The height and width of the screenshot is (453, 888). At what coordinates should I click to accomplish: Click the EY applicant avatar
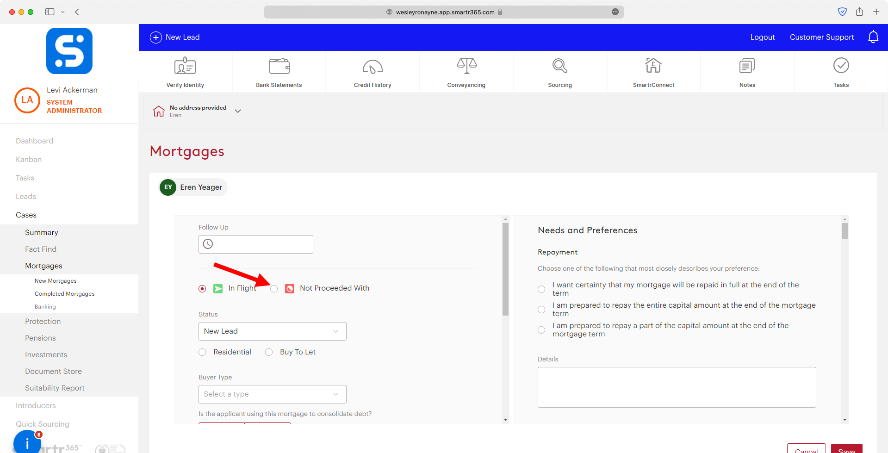point(168,187)
